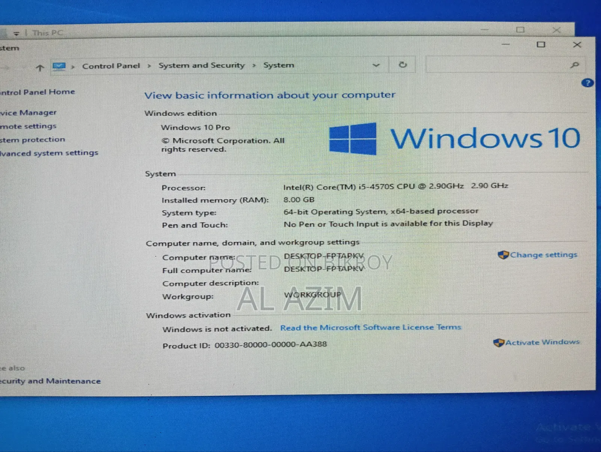Close the This PC window behind
Screen dimensions: 601x452
point(556,30)
